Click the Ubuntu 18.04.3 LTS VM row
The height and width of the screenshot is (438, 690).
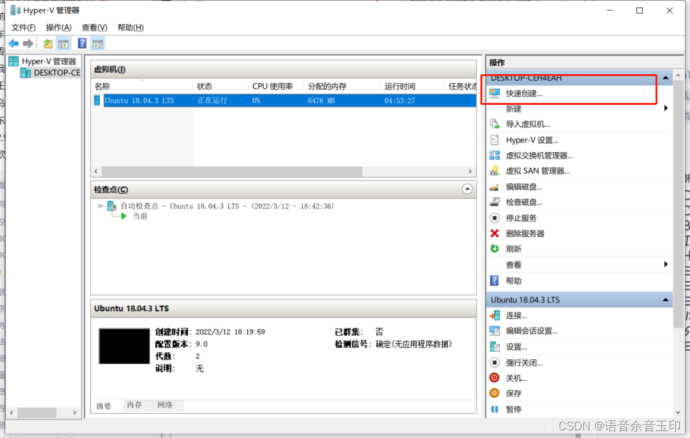click(x=284, y=100)
